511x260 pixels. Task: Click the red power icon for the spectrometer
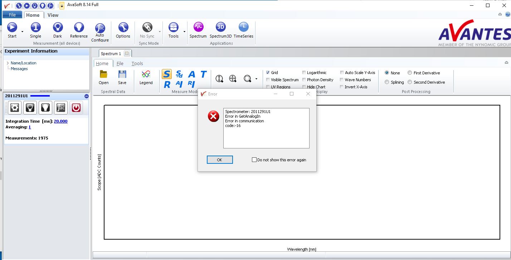tap(76, 107)
